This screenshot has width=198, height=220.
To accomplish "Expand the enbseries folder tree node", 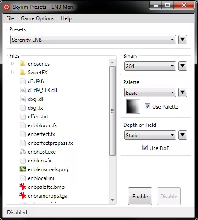I will click(13, 63).
